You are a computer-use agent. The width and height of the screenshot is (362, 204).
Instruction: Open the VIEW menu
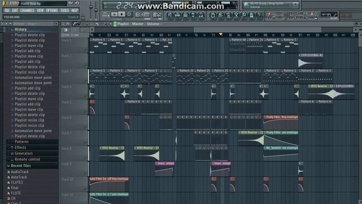[40, 10]
